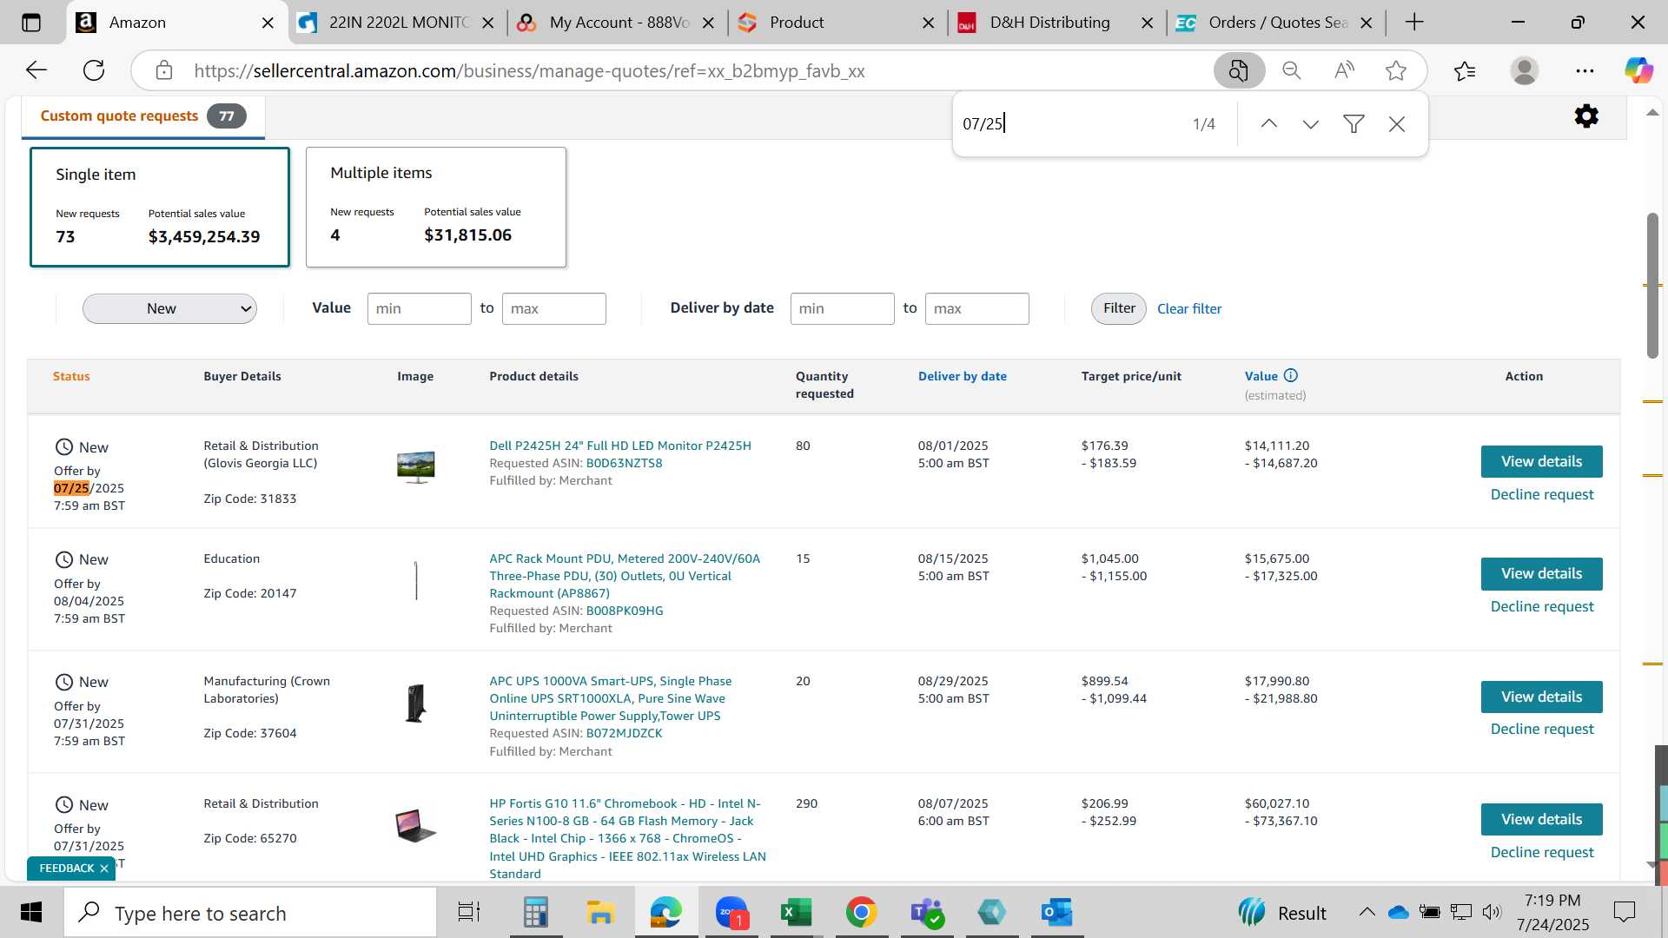The width and height of the screenshot is (1668, 938).
Task: Decline request for APC UPS 1000VA
Action: coord(1542,729)
